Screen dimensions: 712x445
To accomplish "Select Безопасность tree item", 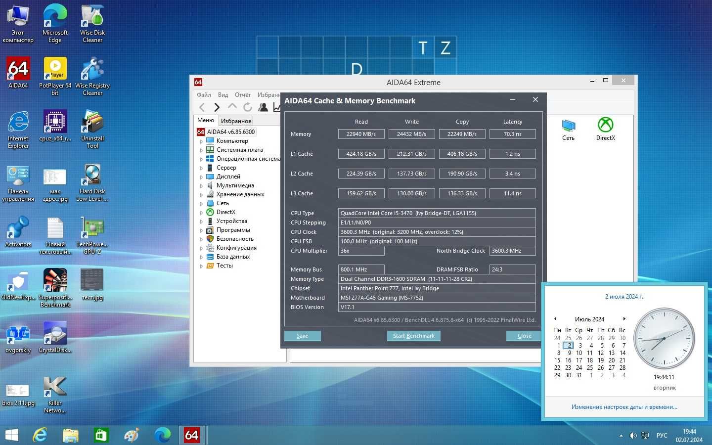I will 235,239.
